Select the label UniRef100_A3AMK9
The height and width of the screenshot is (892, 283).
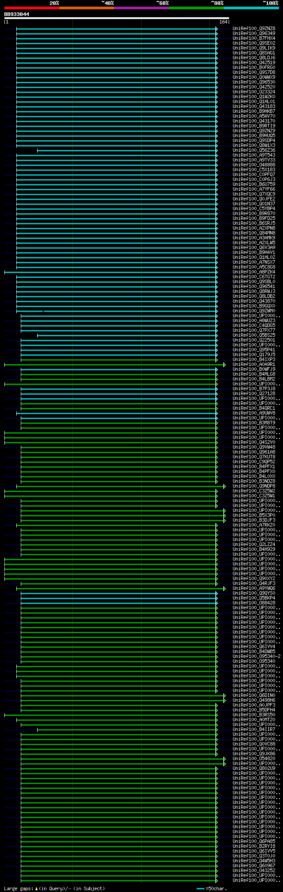(x=254, y=238)
